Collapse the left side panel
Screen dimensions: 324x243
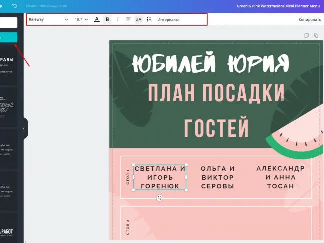point(24,128)
